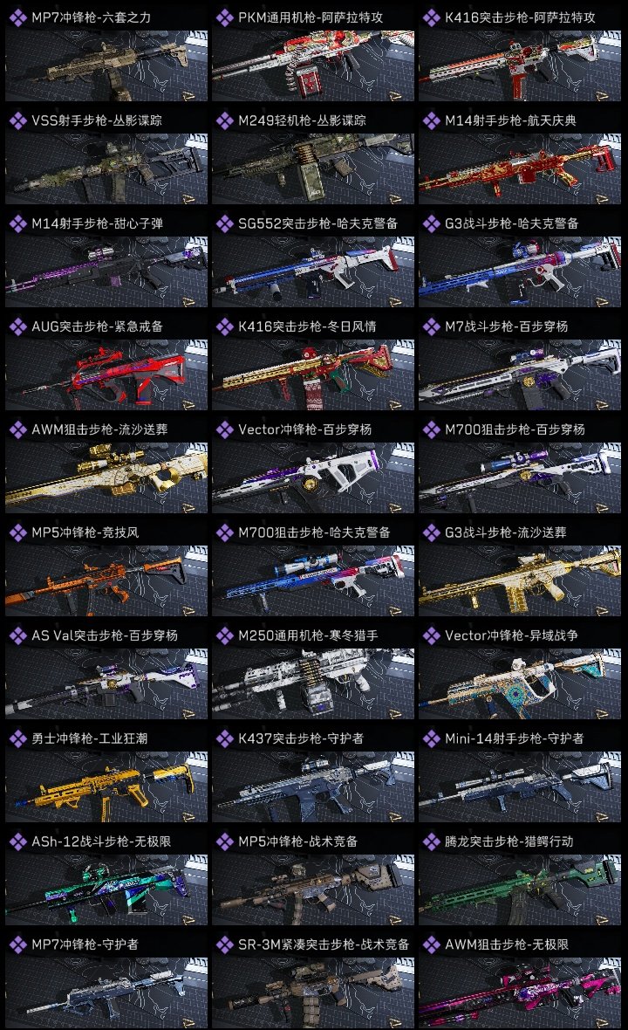Image resolution: width=628 pixels, height=1030 pixels.
Task: Open the AUG突击步枪-紧急戒备 weapon preview
Action: tap(106, 375)
